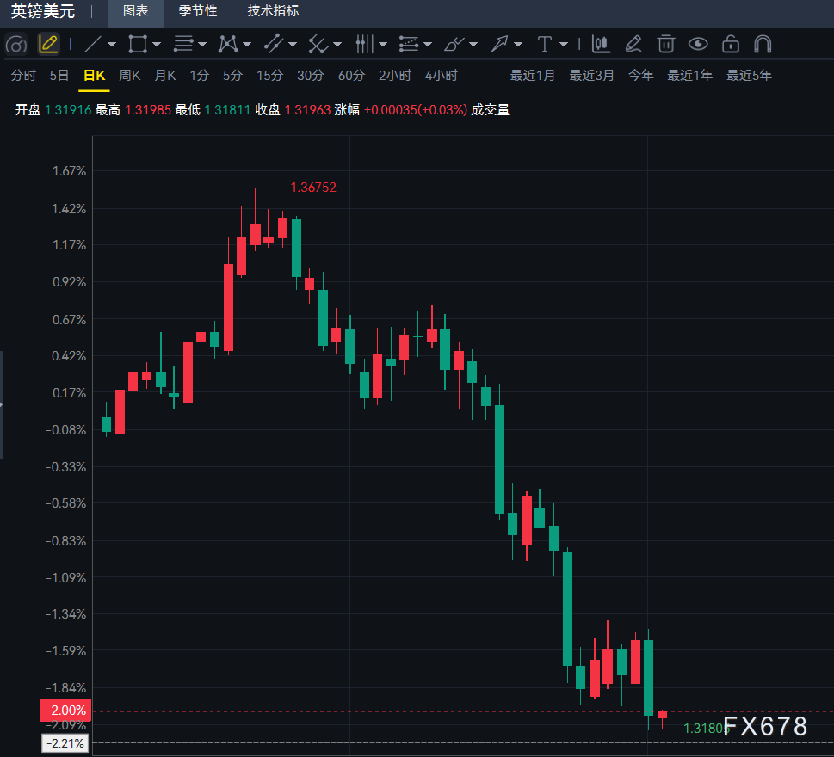Open the wave pattern tool dropdown
This screenshot has width=834, height=757.
coord(247,45)
